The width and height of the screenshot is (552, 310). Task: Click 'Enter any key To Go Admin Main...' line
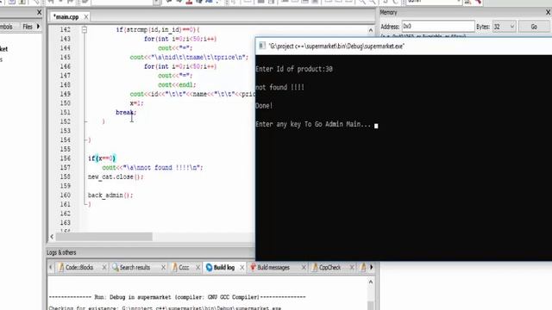(x=313, y=124)
